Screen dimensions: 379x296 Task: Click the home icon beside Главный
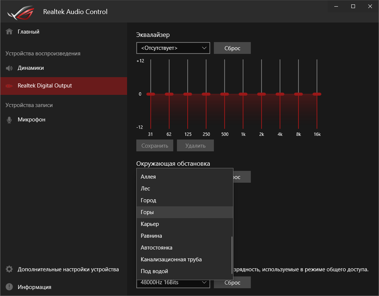point(9,32)
